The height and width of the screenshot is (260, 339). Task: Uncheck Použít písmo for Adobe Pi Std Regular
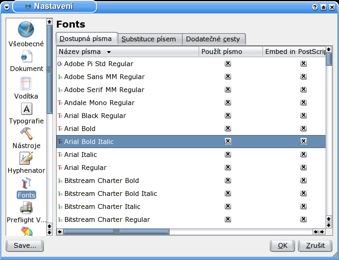click(x=228, y=64)
